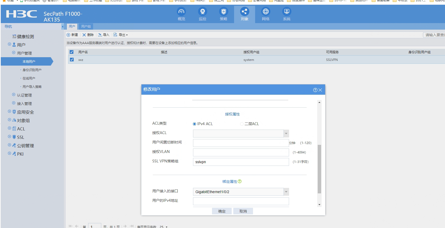
Task: Click the person icon beside 用户
Action: (x=14, y=45)
